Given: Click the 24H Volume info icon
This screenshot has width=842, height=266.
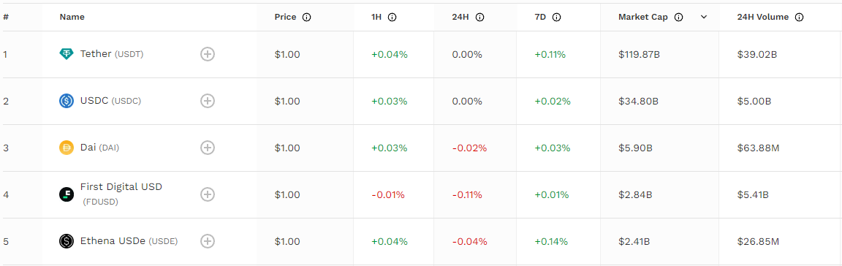Looking at the screenshot, I should click(799, 18).
